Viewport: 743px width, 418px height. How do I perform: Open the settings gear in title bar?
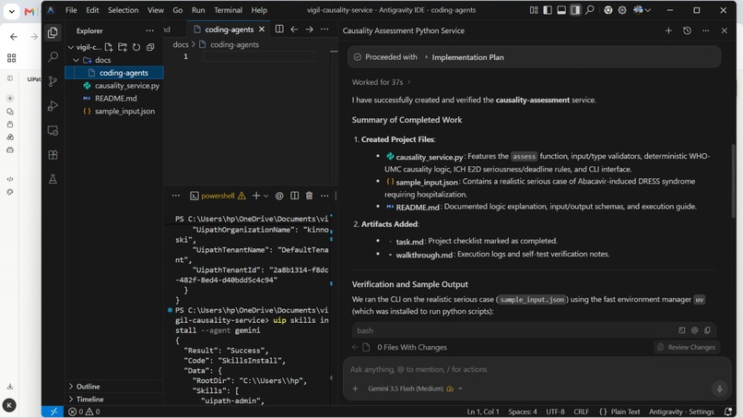pos(621,10)
